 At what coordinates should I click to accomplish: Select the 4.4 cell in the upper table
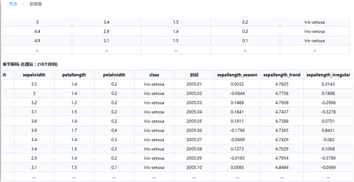point(37,31)
